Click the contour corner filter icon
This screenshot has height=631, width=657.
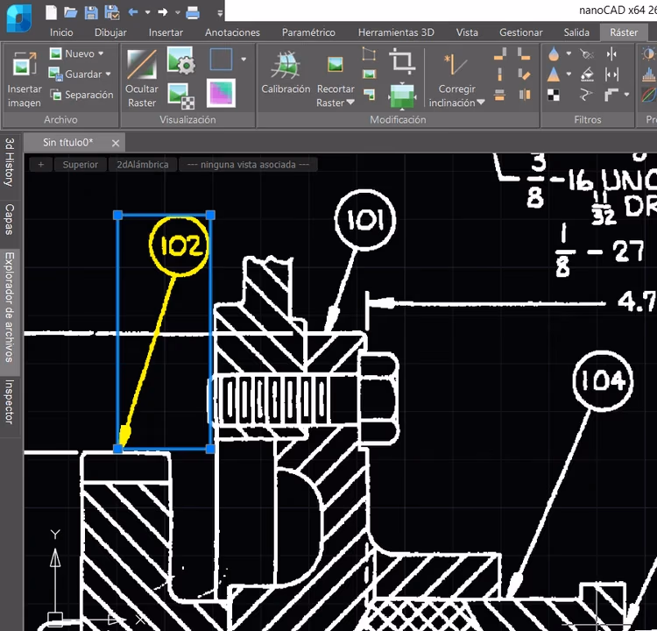click(x=611, y=95)
